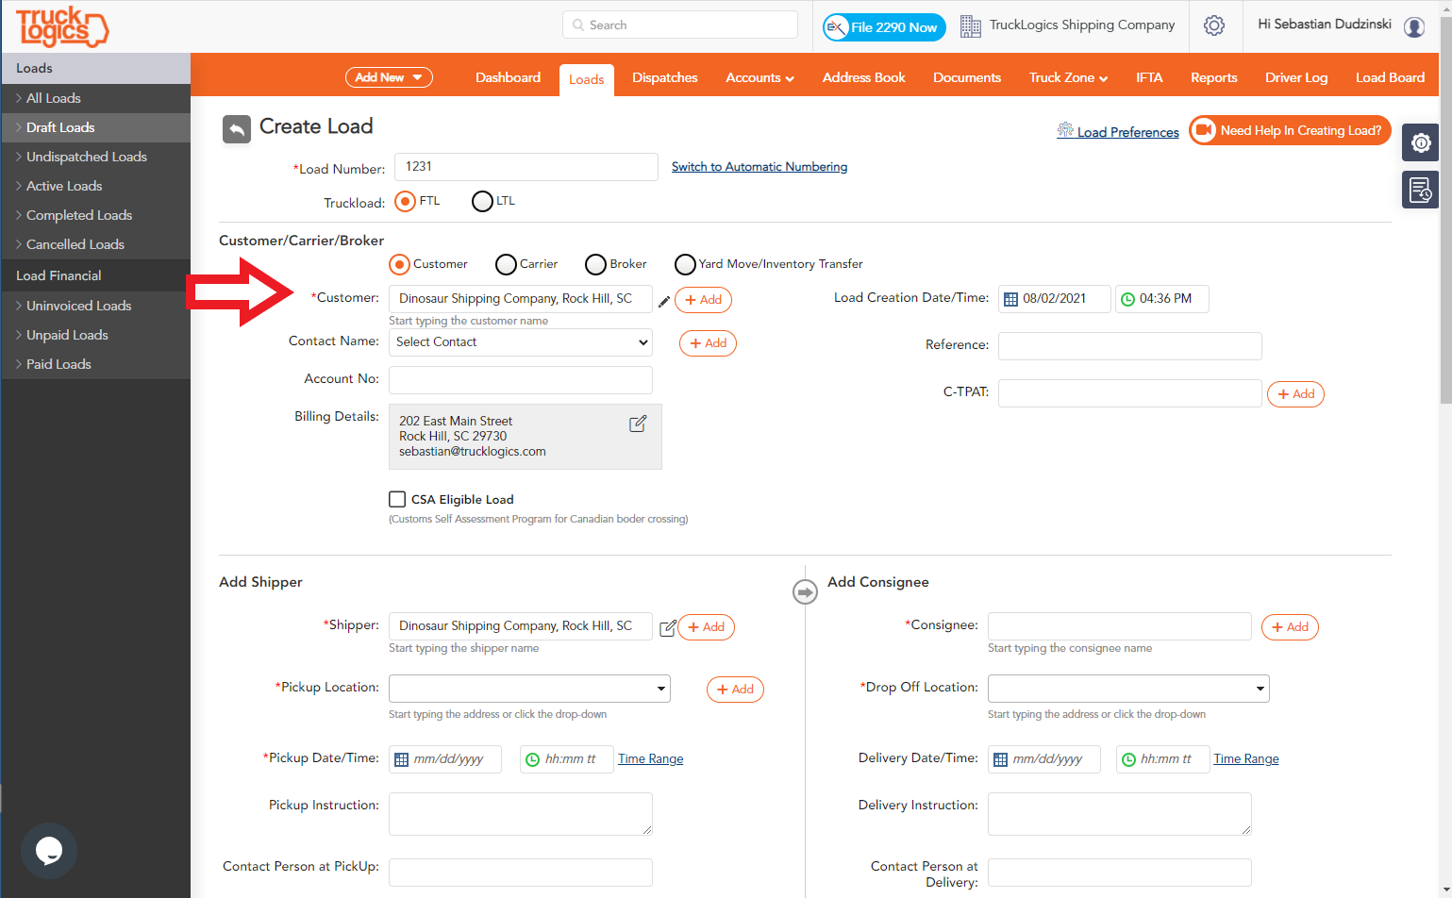
Task: Click the Load Preferences gear icon
Action: [1065, 130]
